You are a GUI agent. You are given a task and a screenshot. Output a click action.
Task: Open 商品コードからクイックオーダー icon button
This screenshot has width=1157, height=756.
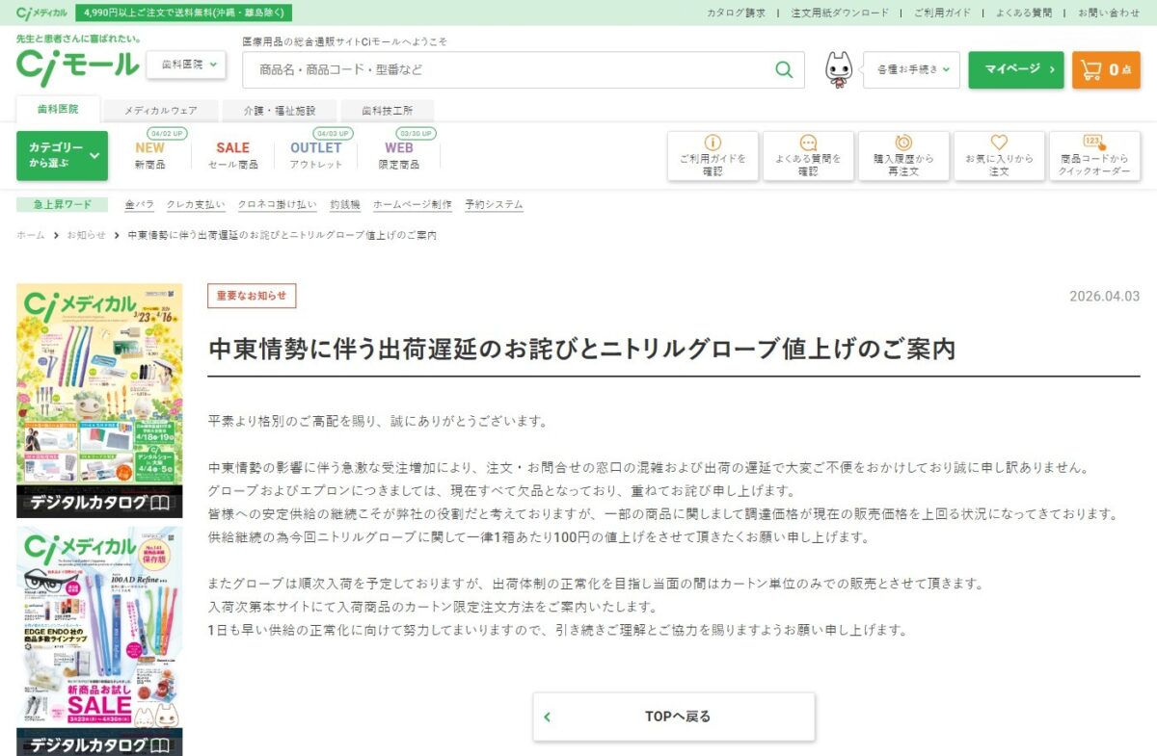coord(1094,156)
